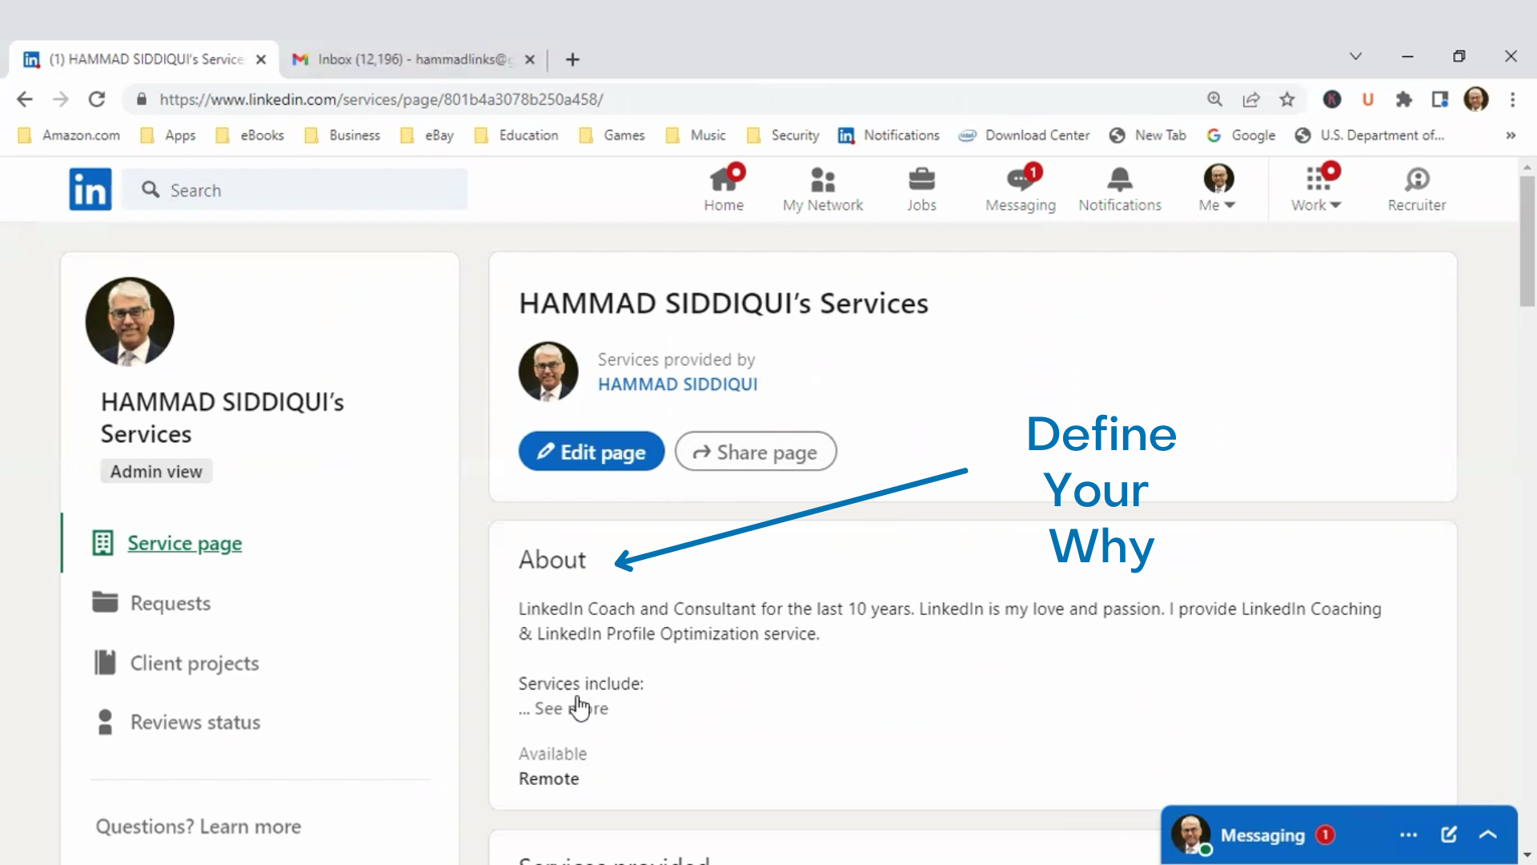This screenshot has width=1537, height=865.
Task: Expand the Messaging overlay chevron
Action: click(x=1488, y=835)
